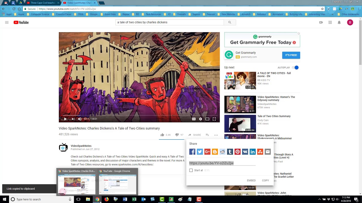Play the video

[x=65, y=119]
